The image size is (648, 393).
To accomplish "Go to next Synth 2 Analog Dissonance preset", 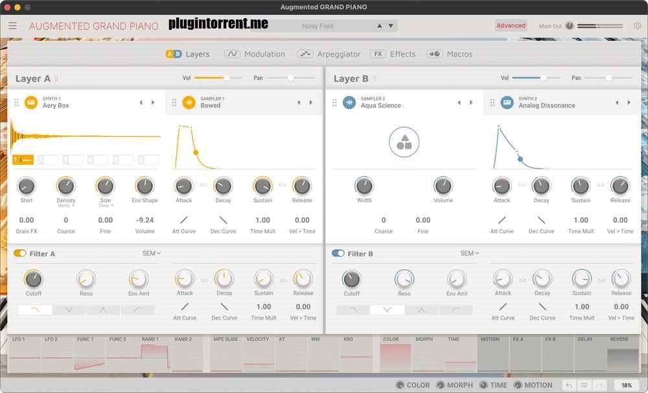I will tap(629, 102).
